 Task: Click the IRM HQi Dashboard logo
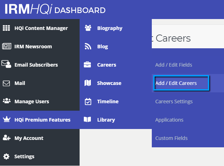click(55, 9)
